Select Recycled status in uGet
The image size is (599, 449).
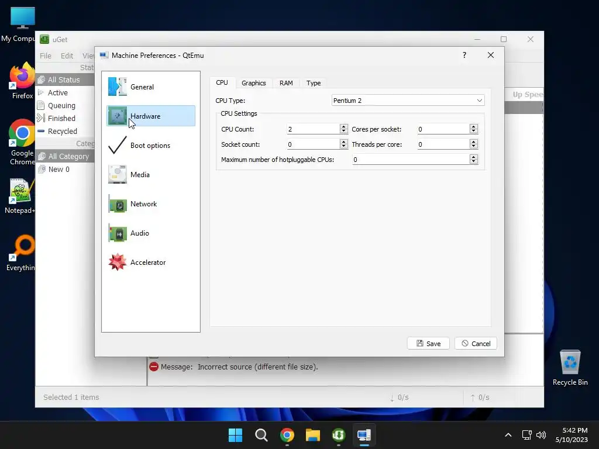tap(65, 131)
